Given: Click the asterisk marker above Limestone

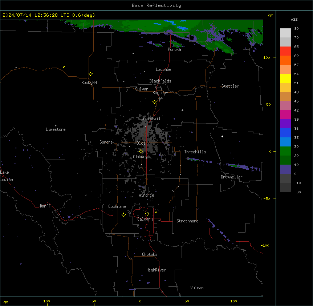Looking at the screenshot, I should 56,126.
